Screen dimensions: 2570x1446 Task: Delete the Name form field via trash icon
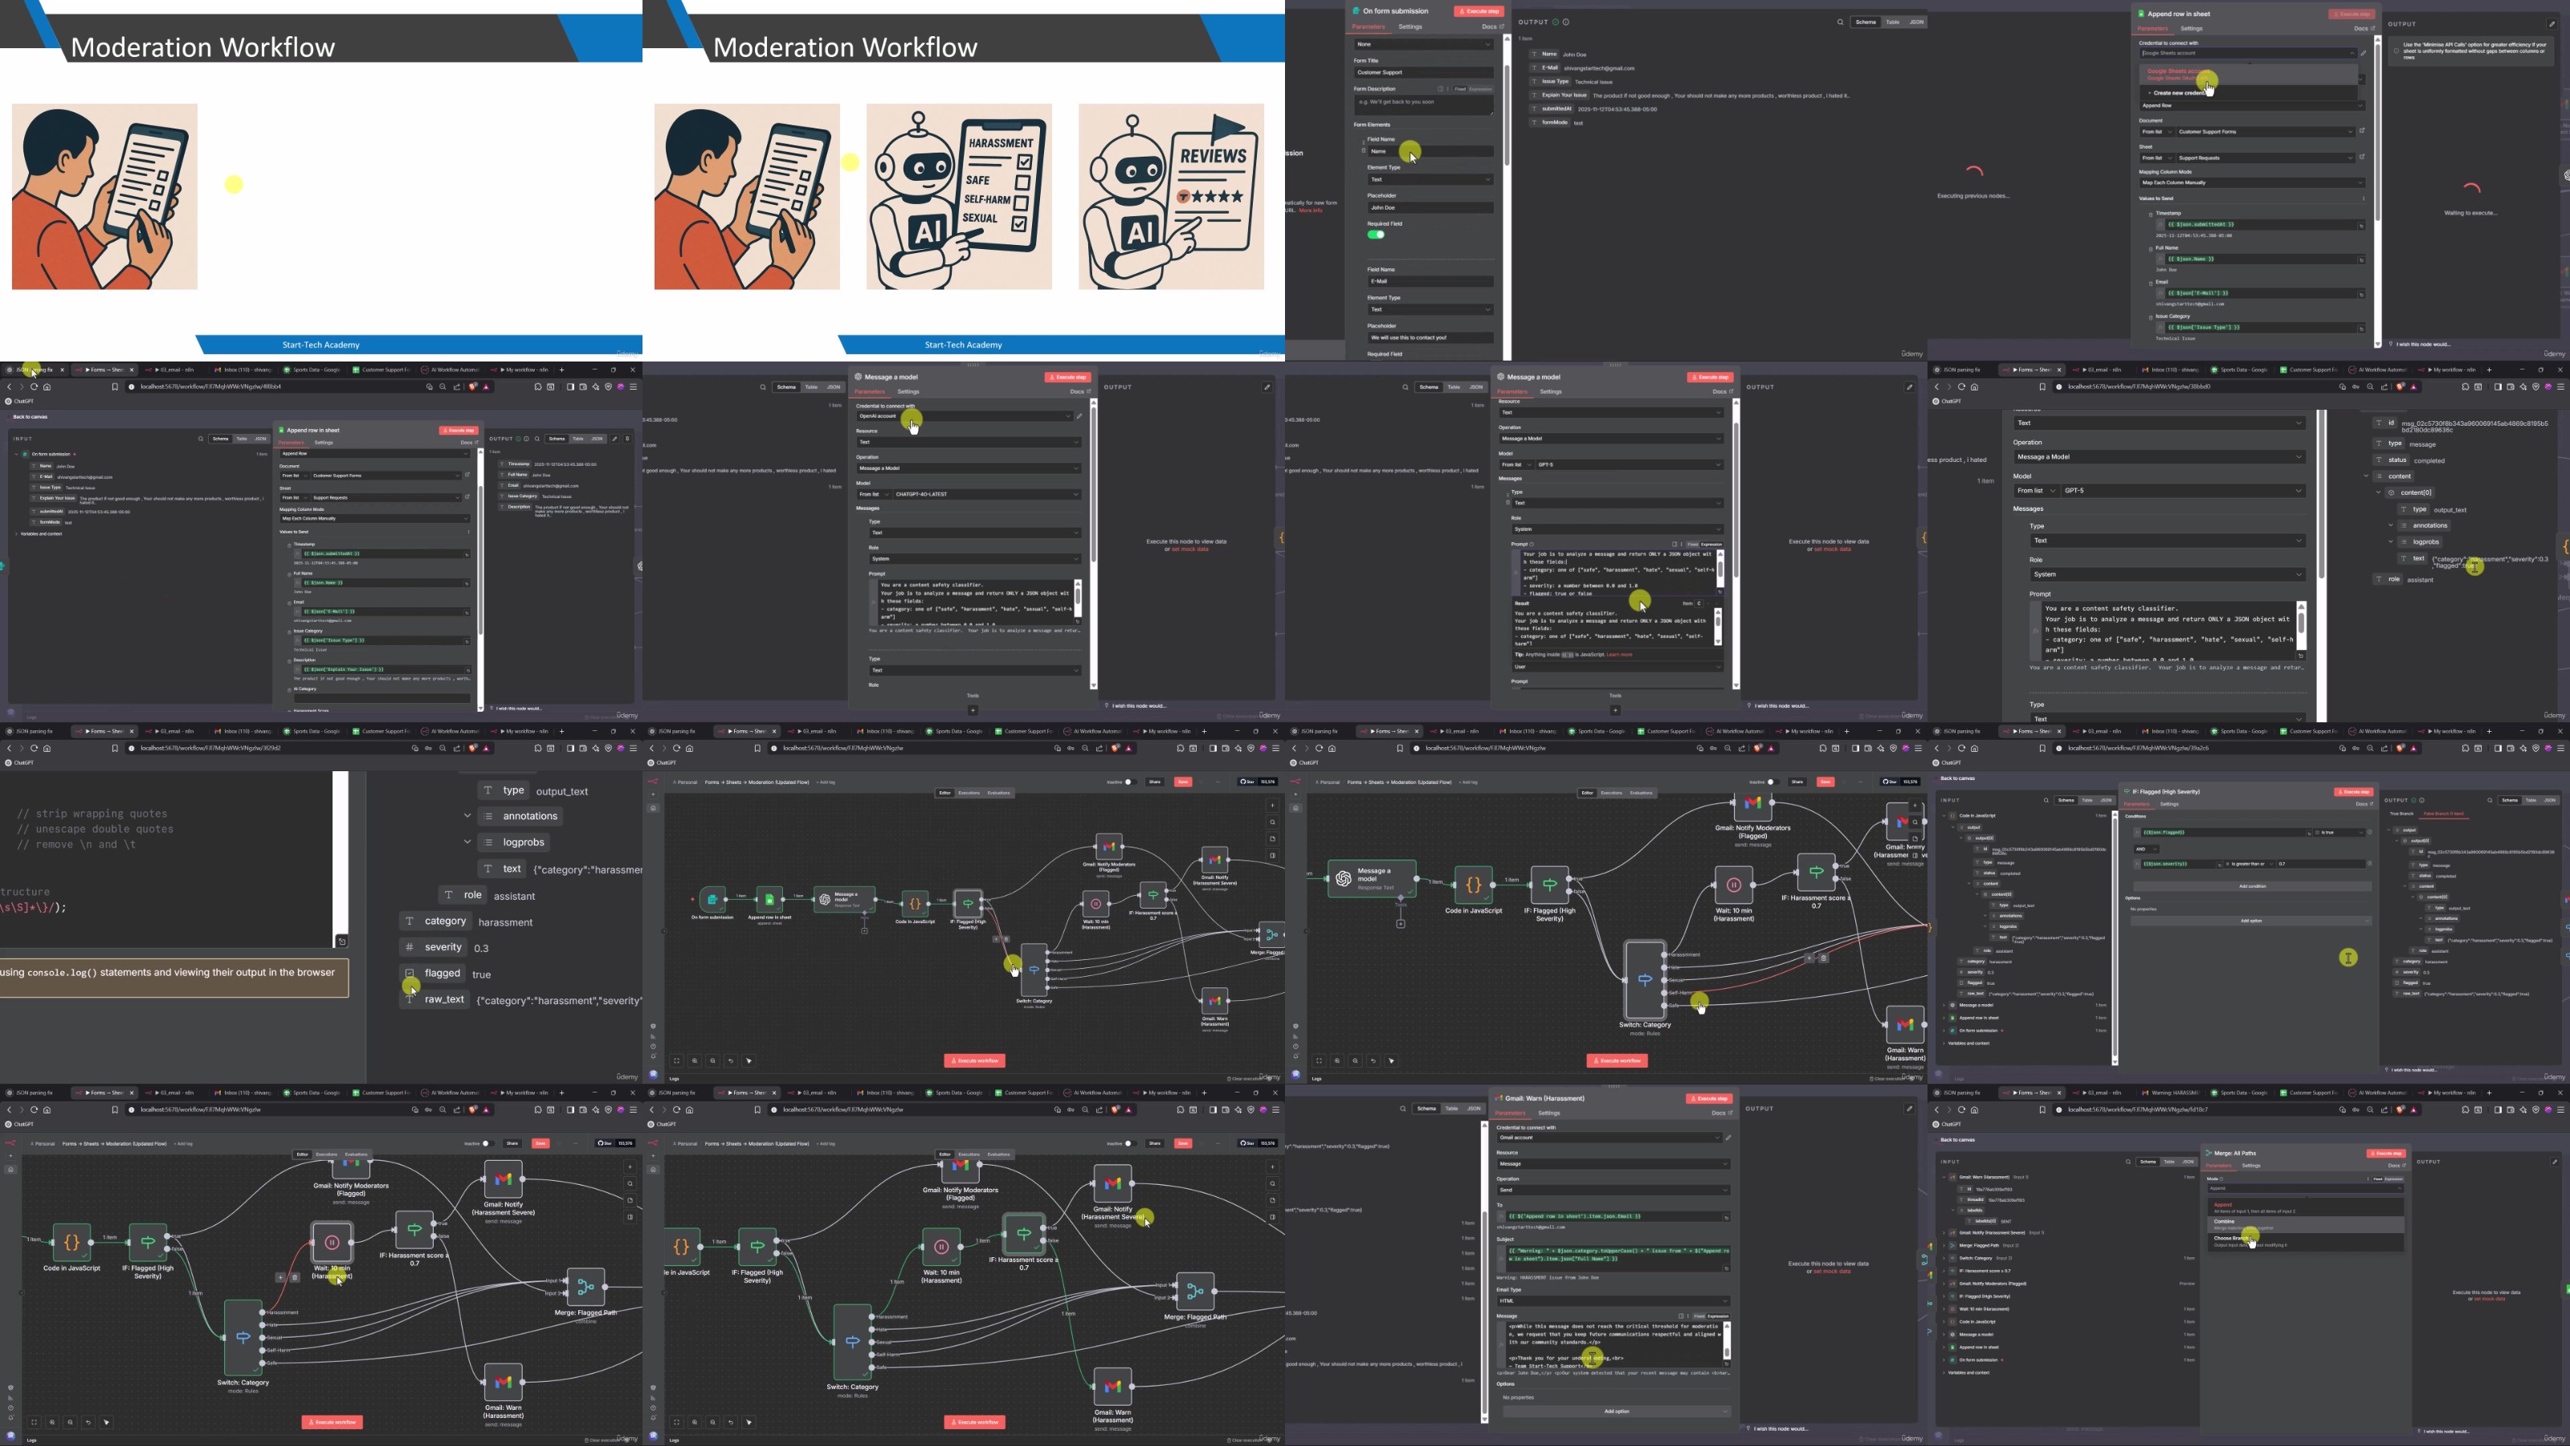tap(1364, 151)
